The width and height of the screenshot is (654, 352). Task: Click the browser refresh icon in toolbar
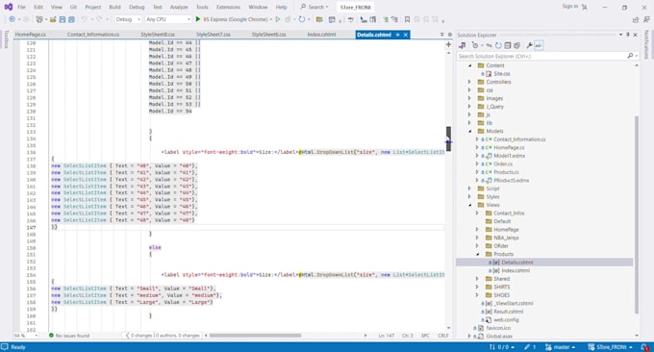[302, 19]
